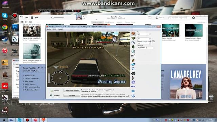Select the track Video Games
The image size is (217, 122).
30,84
